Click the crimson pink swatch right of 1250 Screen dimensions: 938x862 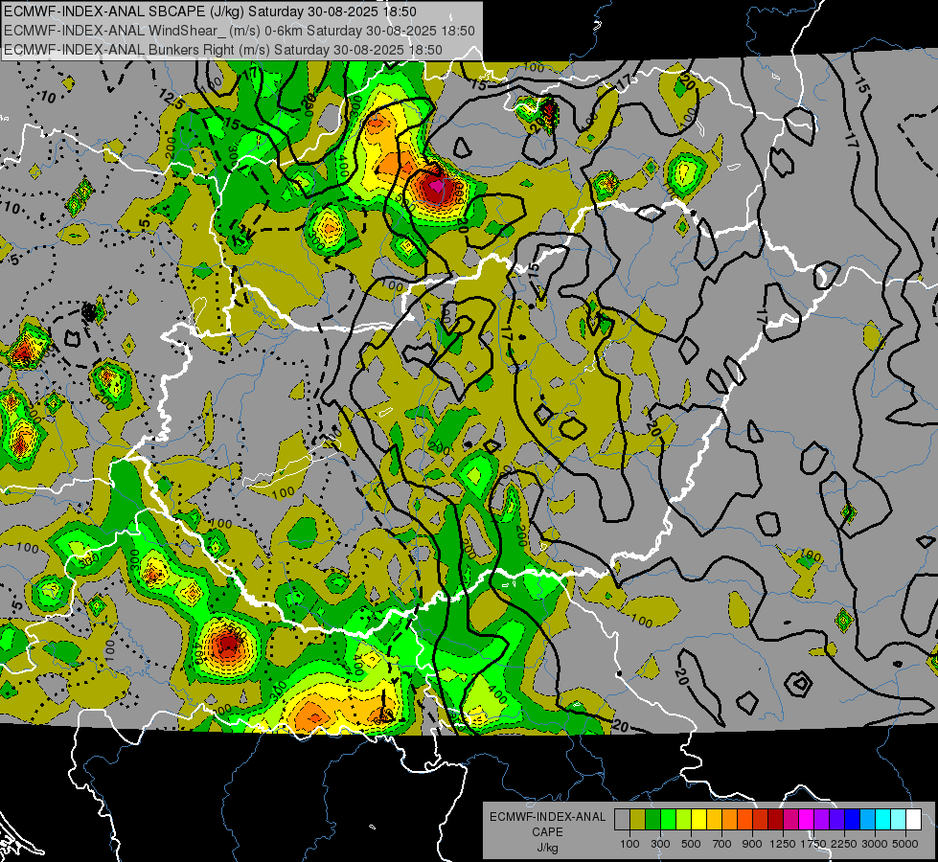pyautogui.click(x=790, y=820)
